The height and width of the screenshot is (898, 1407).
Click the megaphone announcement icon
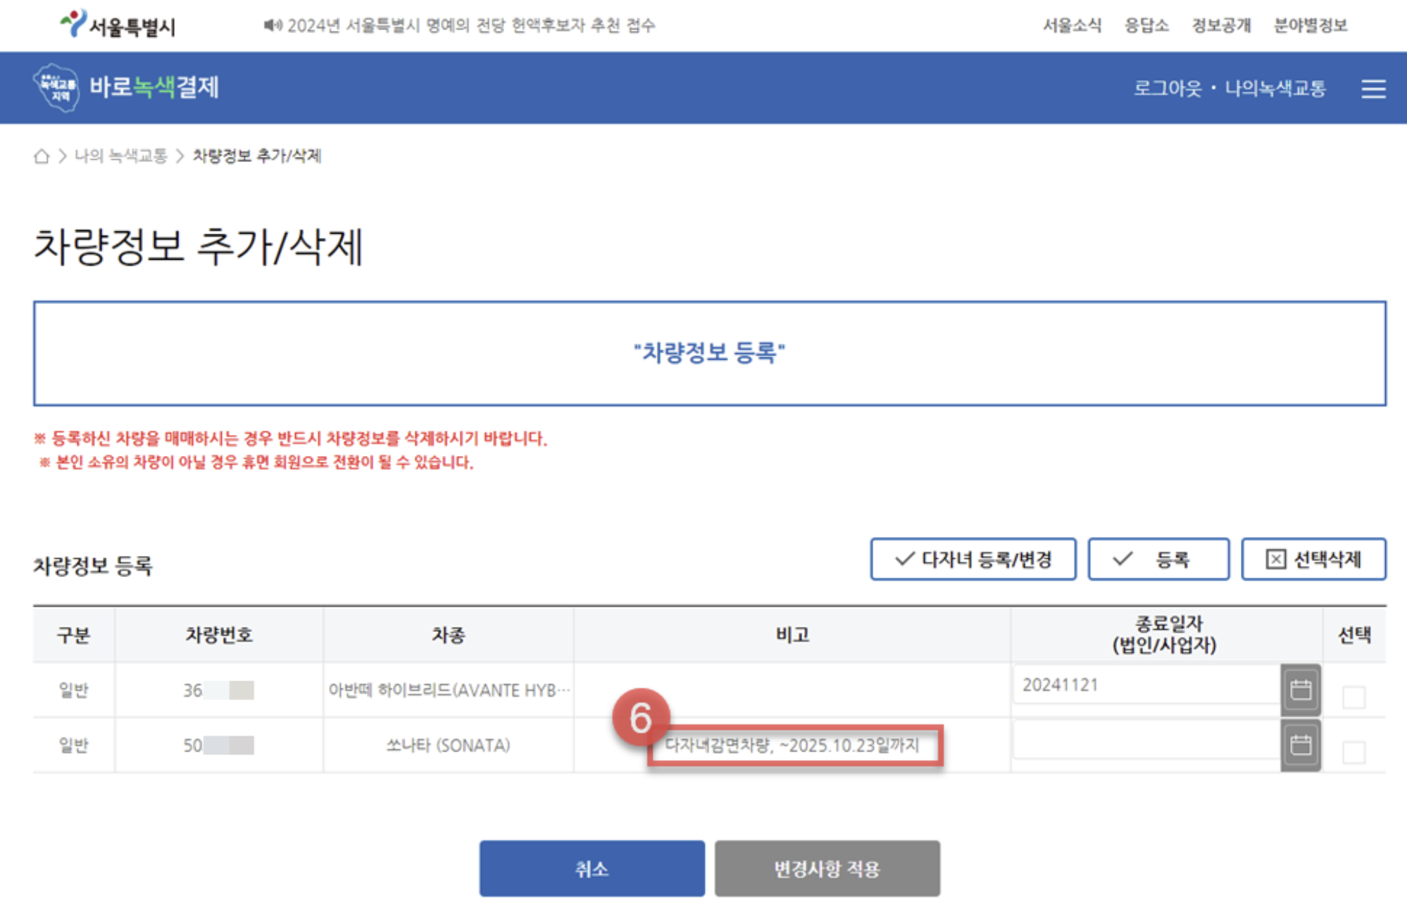pos(271,25)
